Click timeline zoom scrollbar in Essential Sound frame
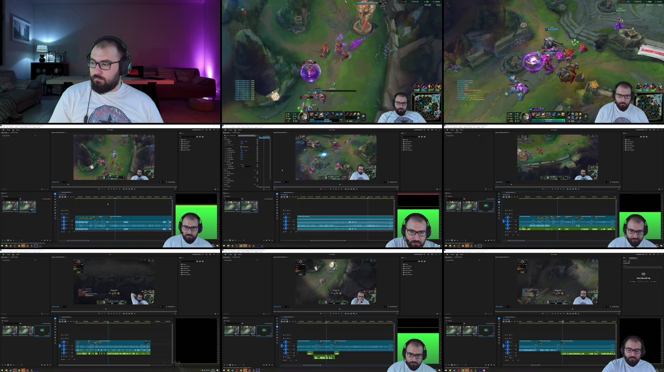This screenshot has width=664, height=372. click(x=536, y=365)
